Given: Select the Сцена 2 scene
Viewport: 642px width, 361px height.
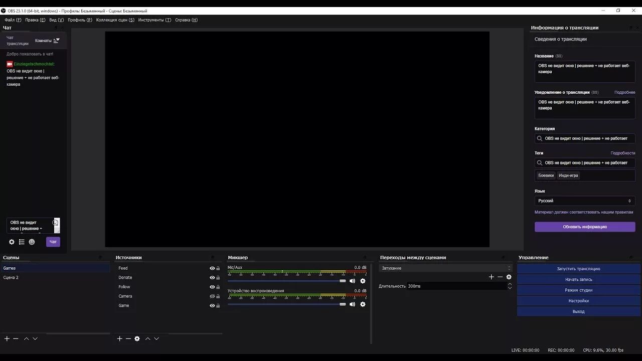Looking at the screenshot, I should 55,277.
